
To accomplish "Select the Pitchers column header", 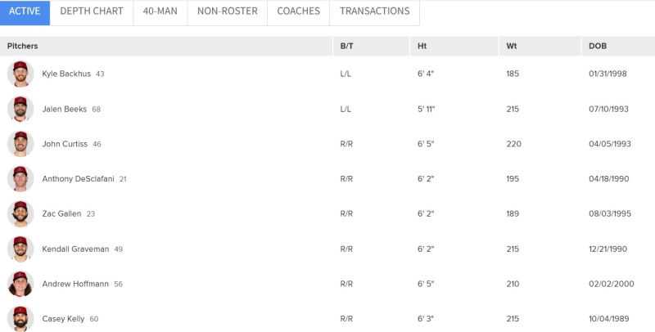I will coord(23,46).
